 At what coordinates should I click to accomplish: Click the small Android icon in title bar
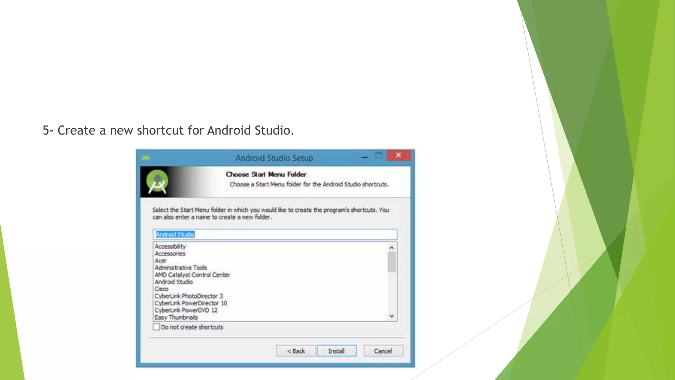pos(146,158)
